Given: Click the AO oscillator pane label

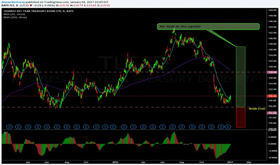Looking at the screenshot, I should pyautogui.click(x=6, y=133).
